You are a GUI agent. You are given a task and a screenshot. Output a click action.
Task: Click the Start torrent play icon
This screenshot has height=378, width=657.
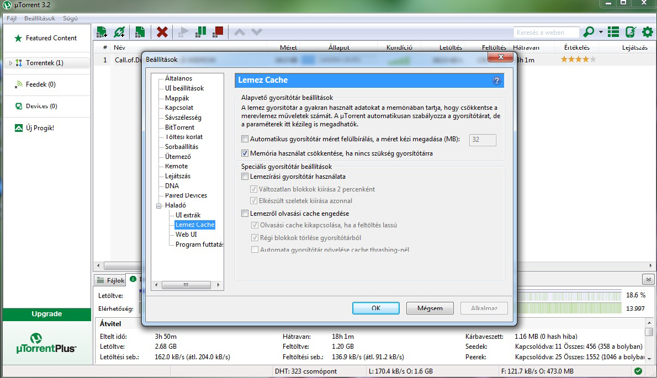pyautogui.click(x=183, y=32)
